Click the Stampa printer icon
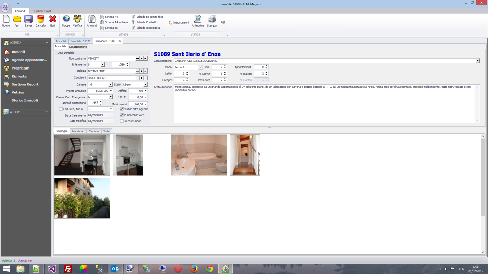Image resolution: width=488 pixels, height=274 pixels. (211, 19)
